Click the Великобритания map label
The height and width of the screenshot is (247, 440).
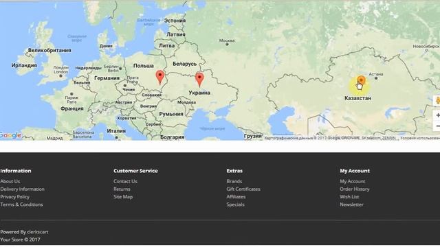tap(49, 50)
